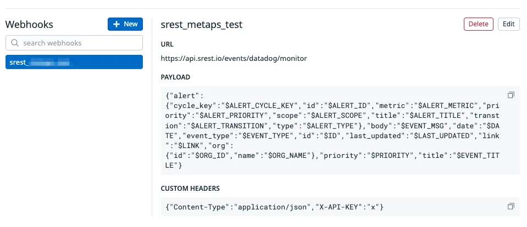
Task: Click the PAYLOAD section label
Action: pos(175,77)
